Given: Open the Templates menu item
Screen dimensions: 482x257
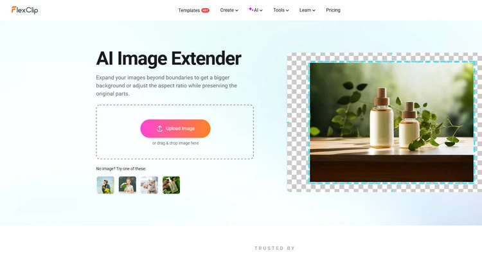Looking at the screenshot, I should click(x=189, y=10).
